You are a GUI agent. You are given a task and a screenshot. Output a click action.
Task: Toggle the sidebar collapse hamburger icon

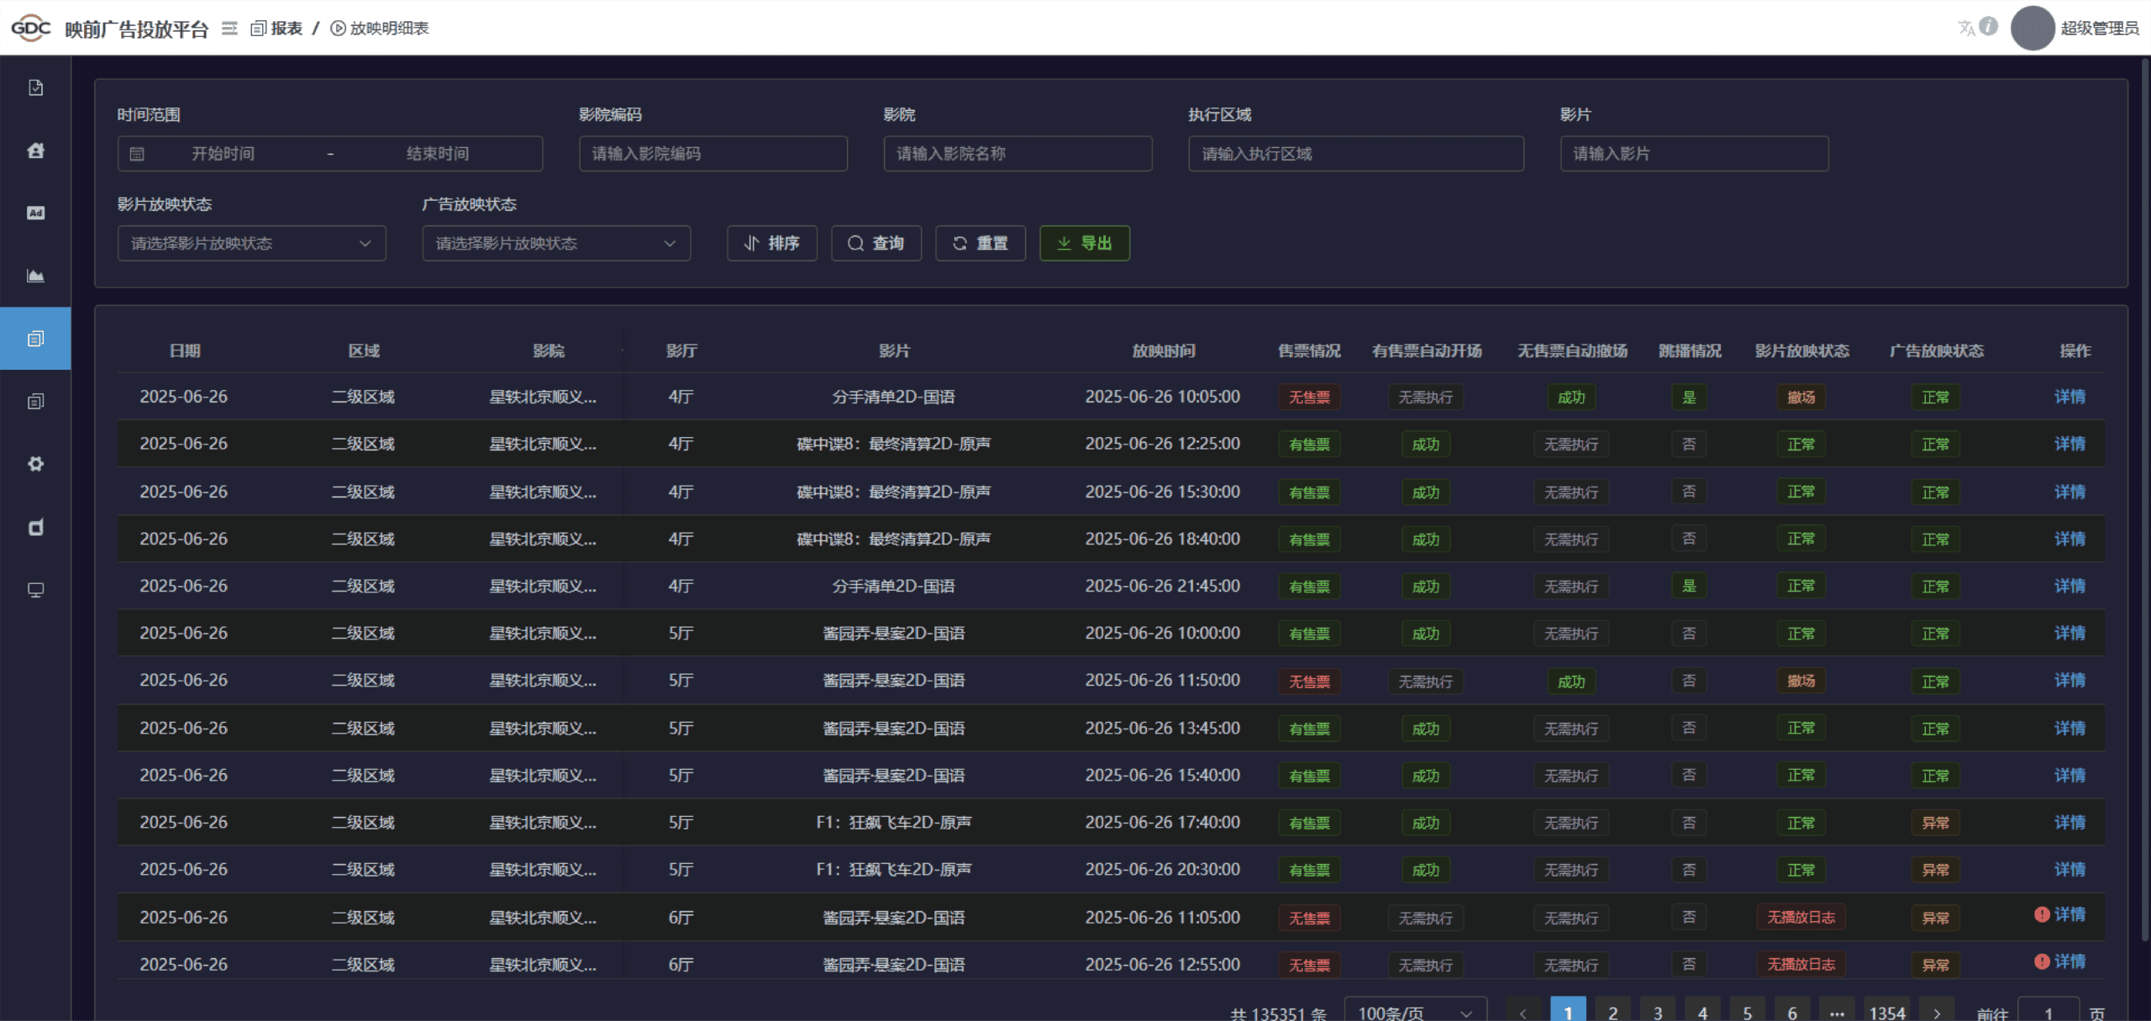pyautogui.click(x=229, y=29)
